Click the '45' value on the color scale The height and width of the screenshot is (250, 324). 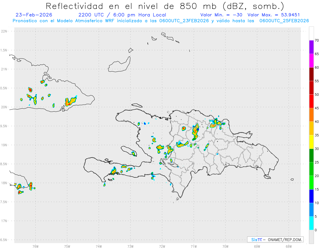pyautogui.click(x=317, y=108)
